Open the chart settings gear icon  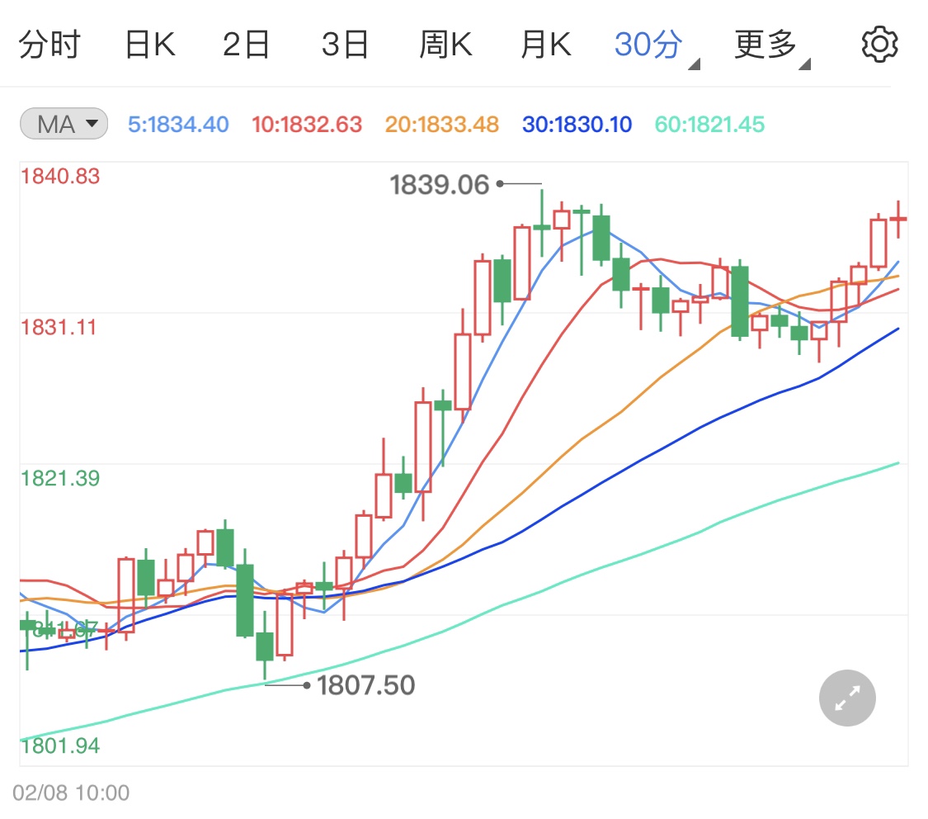[879, 44]
